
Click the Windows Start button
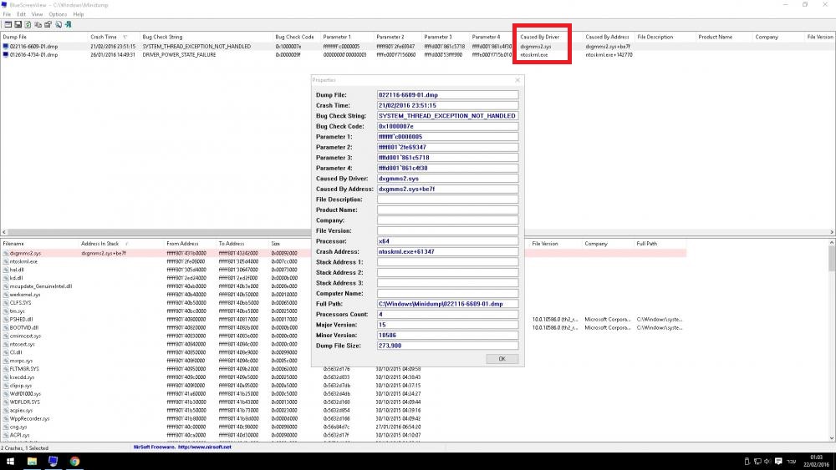click(10, 462)
